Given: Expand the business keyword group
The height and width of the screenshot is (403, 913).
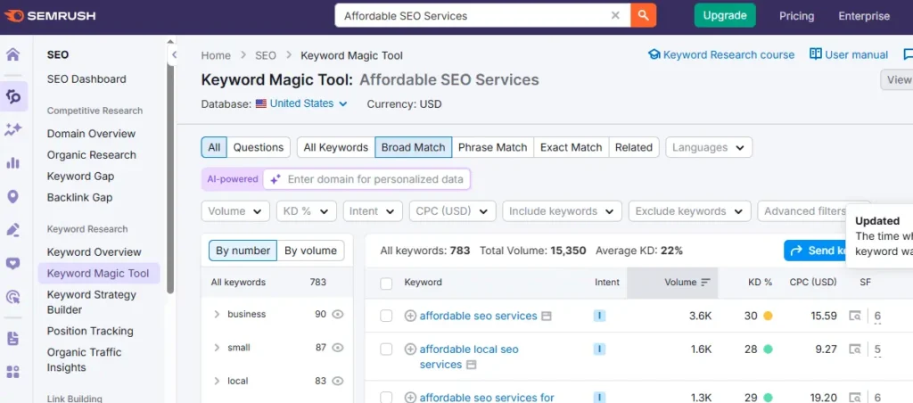Looking at the screenshot, I should click(217, 315).
